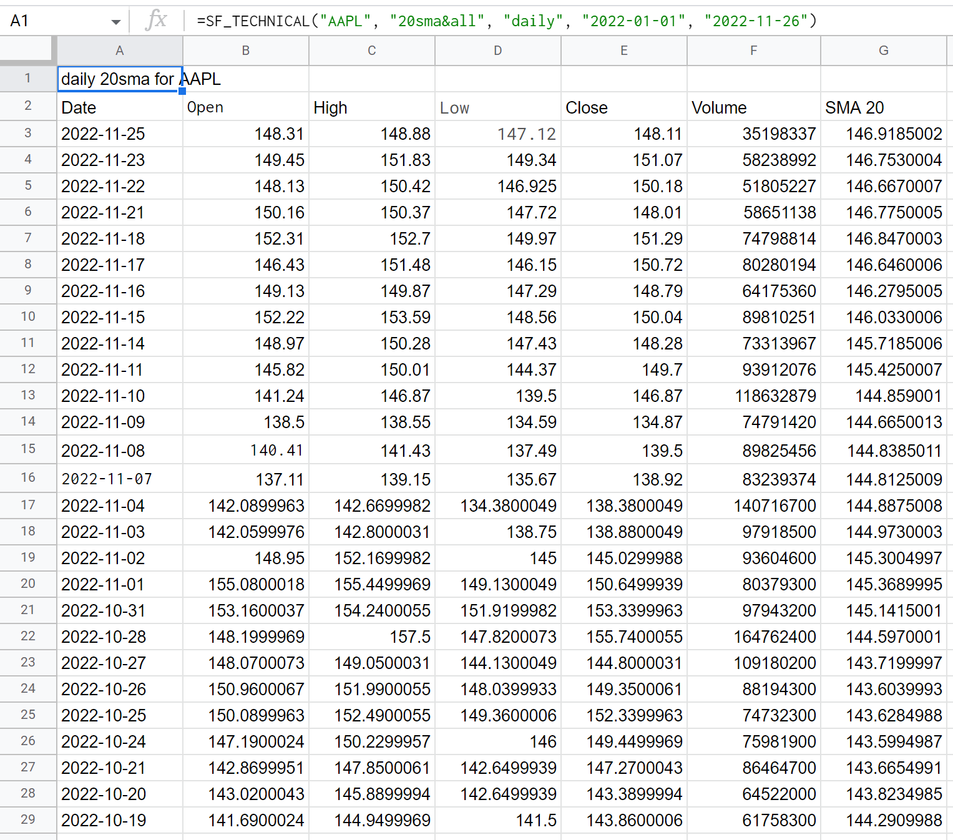Click the 'Volume' header cell
The height and width of the screenshot is (840, 953).
pyautogui.click(x=754, y=107)
